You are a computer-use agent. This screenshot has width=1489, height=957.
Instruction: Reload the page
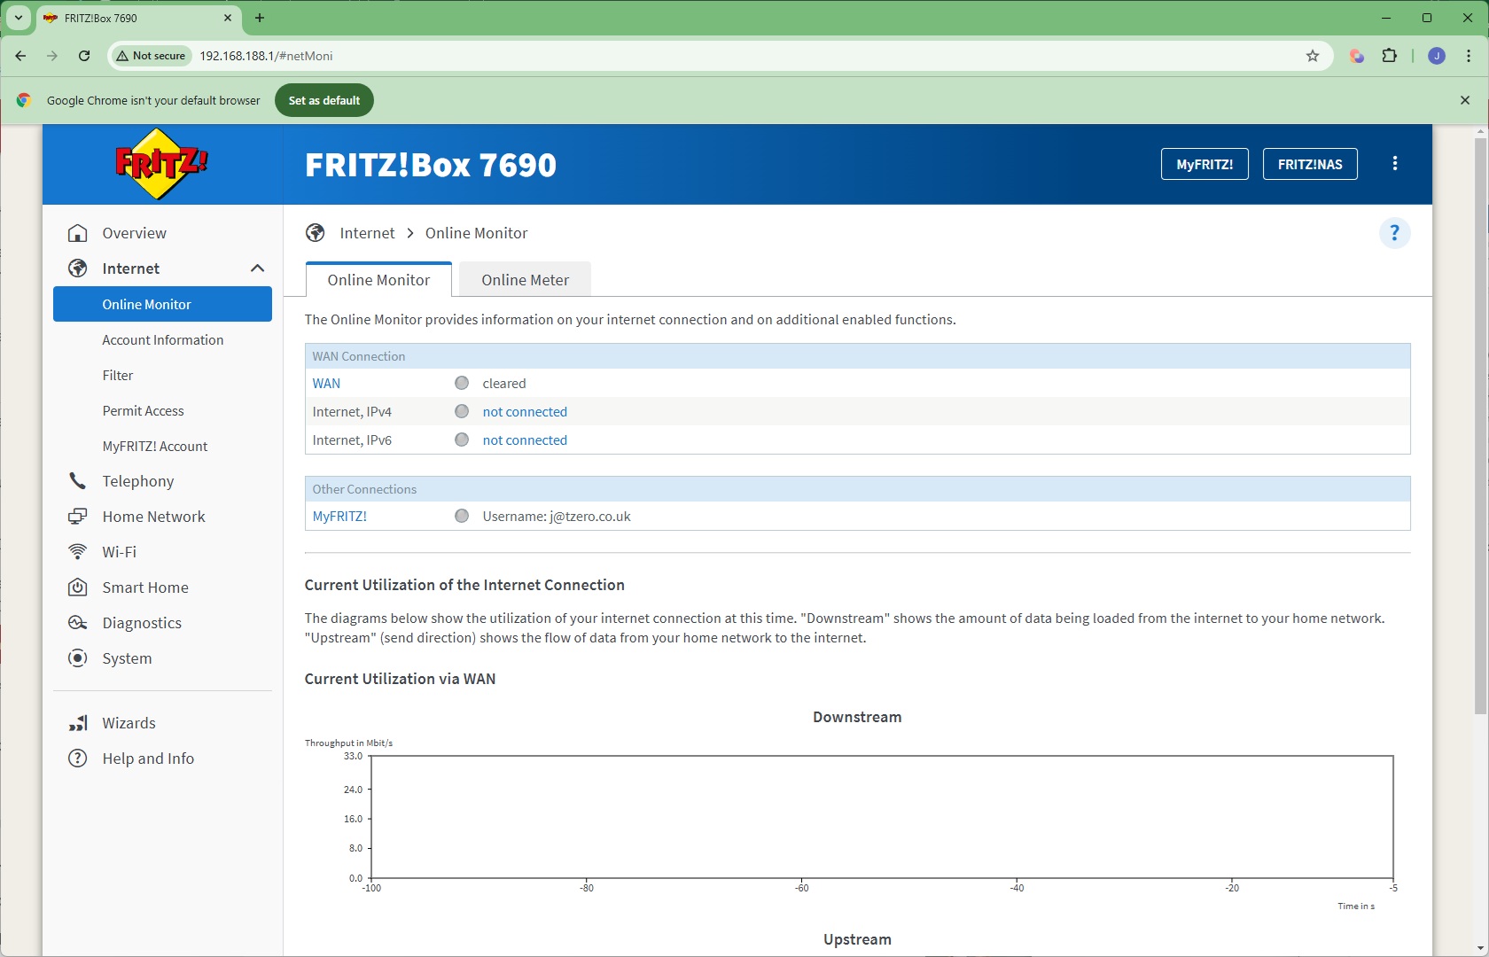[x=84, y=56]
